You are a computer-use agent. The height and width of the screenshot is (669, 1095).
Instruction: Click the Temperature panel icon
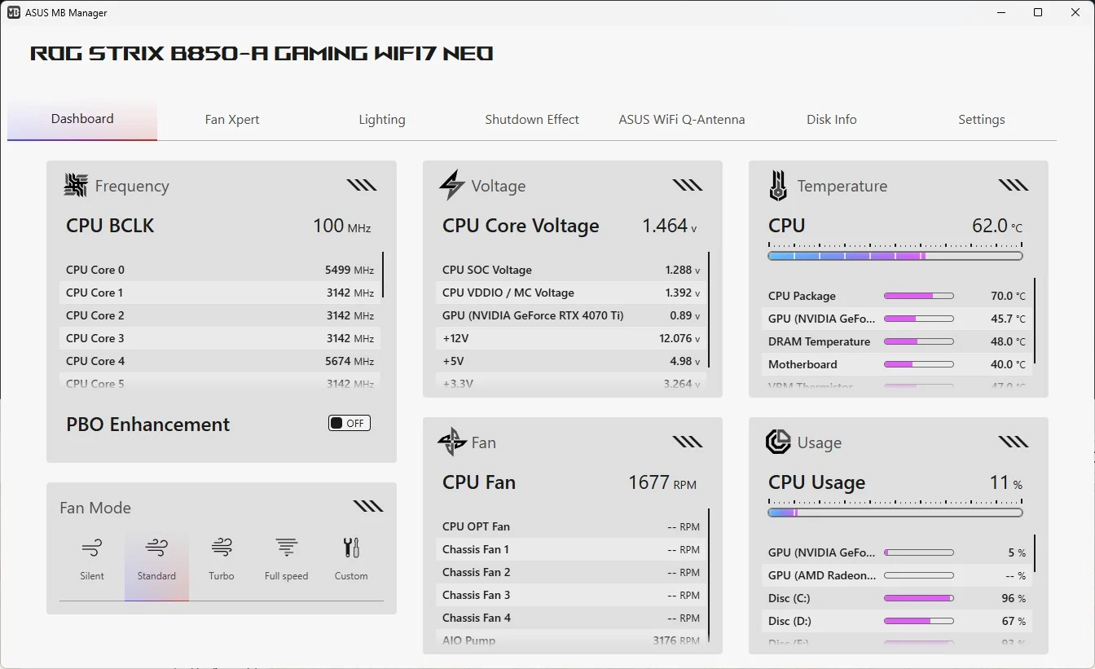(x=778, y=186)
